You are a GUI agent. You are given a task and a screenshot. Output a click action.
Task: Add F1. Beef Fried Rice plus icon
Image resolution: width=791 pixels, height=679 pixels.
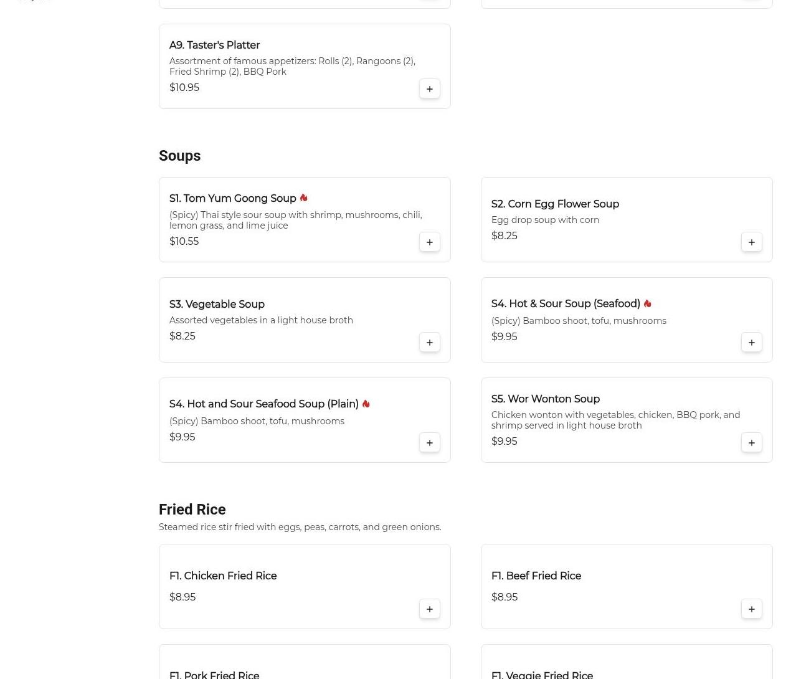(x=751, y=609)
